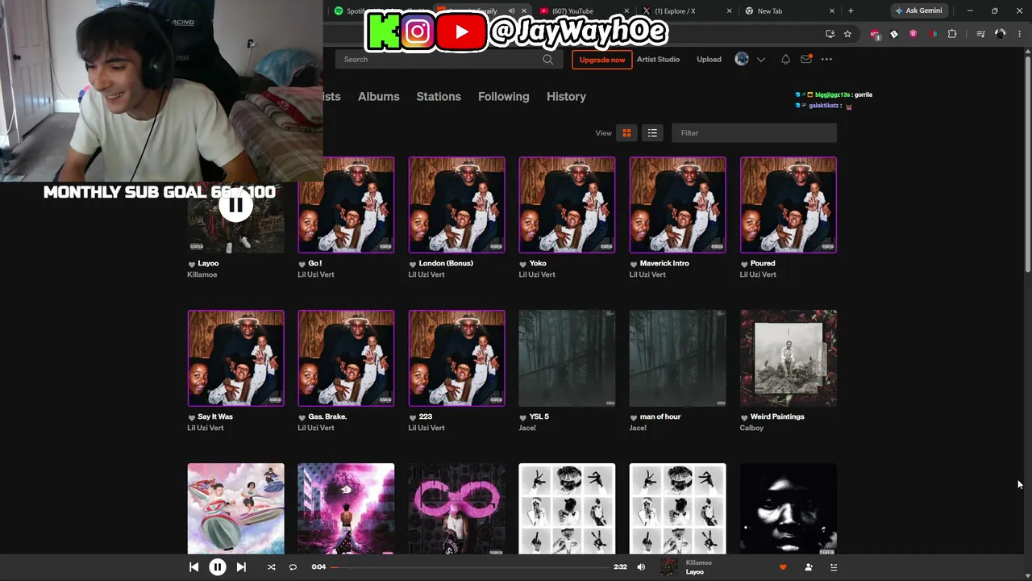The width and height of the screenshot is (1032, 581).
Task: Toggle the heart next to Weird Paintings
Action: pos(744,417)
